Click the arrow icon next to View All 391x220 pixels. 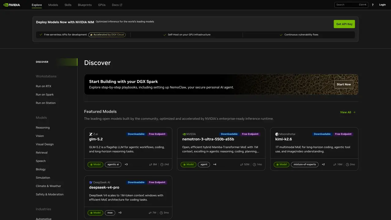coord(354,112)
